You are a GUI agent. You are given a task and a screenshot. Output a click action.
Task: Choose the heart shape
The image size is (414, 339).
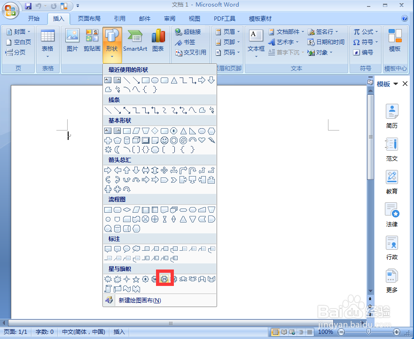pos(202,140)
